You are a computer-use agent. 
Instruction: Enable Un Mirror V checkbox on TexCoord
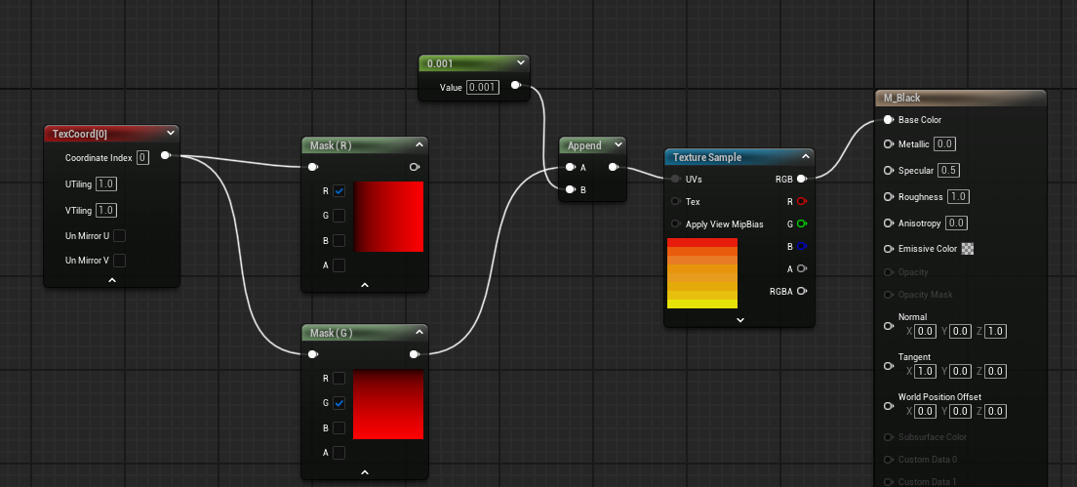[120, 261]
